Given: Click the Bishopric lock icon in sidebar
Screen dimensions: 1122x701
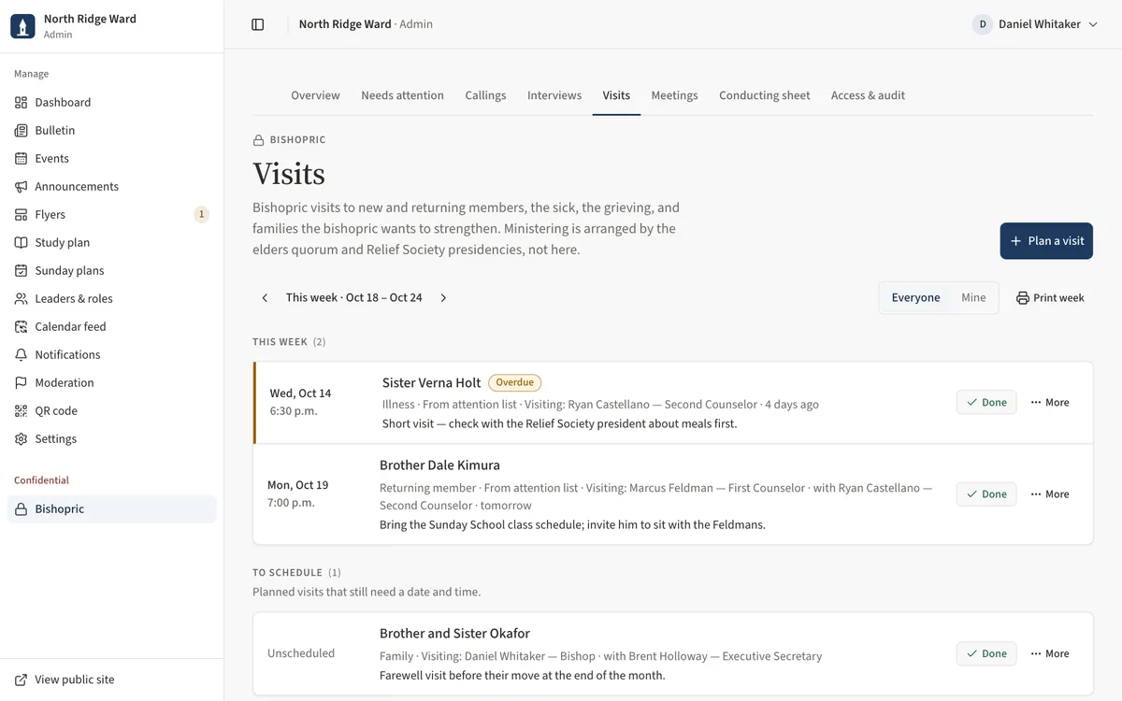Looking at the screenshot, I should 21,508.
